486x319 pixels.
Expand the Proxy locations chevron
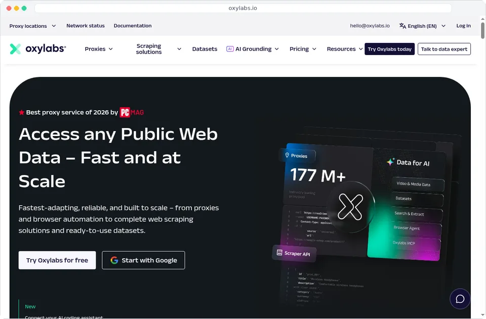point(54,26)
